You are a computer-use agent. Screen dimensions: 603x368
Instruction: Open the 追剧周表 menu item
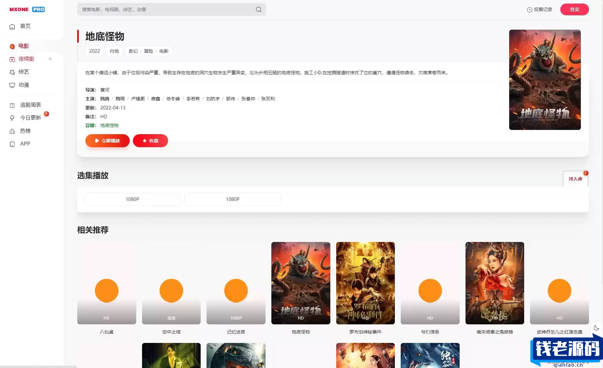[31, 105]
